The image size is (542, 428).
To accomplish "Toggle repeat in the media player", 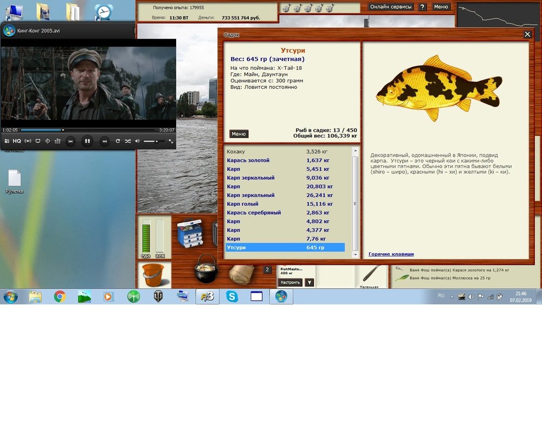I will tap(118, 141).
